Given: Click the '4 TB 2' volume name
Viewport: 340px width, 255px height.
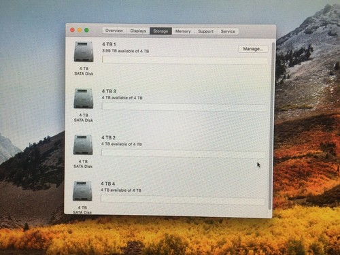Looking at the screenshot, I should [108, 137].
